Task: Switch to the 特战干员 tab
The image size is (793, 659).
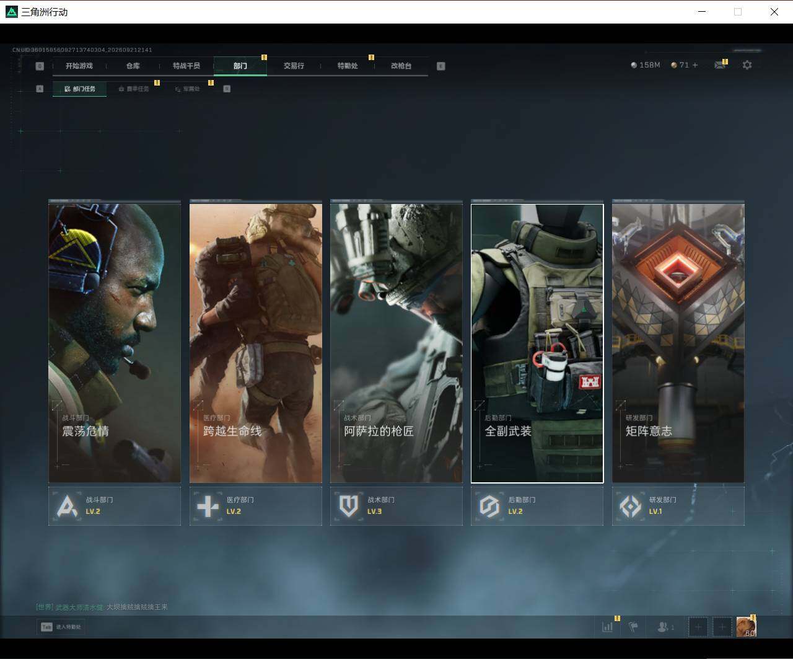Action: click(x=186, y=66)
